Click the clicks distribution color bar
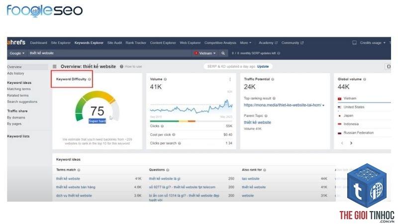 coord(191,121)
